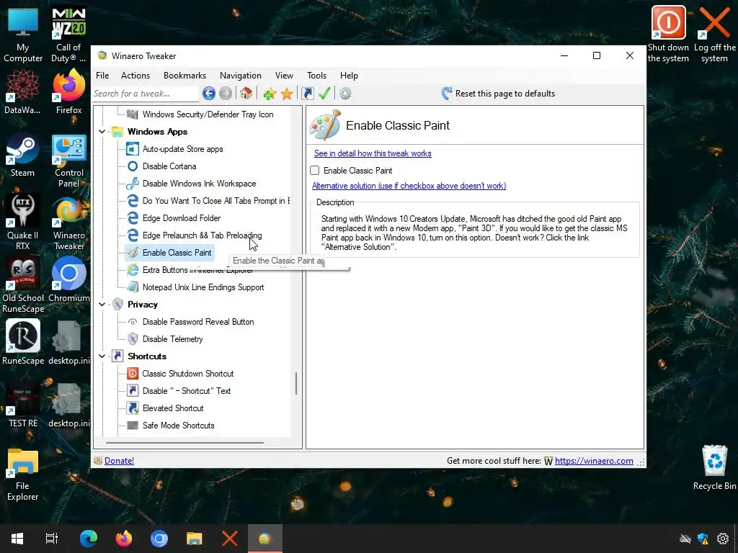
Task: Open Recycle Bin on desktop
Action: pos(714,467)
